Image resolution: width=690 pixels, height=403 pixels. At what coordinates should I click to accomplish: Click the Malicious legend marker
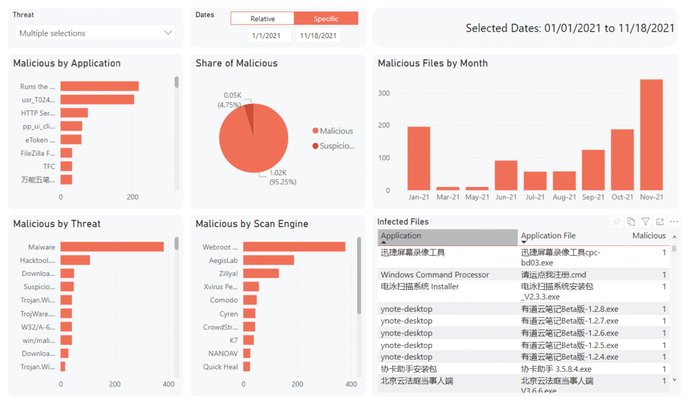point(316,131)
